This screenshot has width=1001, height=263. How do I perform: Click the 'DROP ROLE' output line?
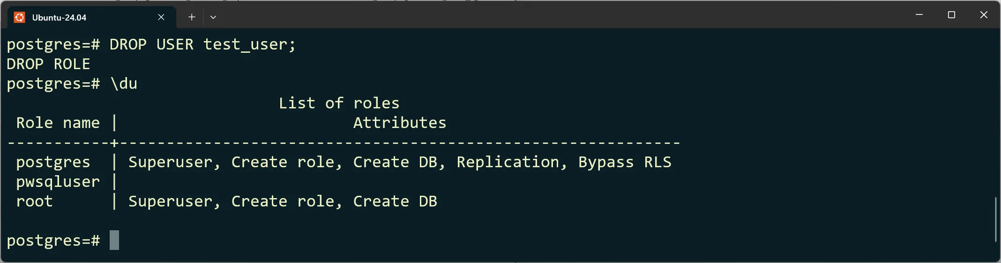coord(48,64)
